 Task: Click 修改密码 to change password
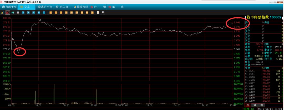(81, 7)
